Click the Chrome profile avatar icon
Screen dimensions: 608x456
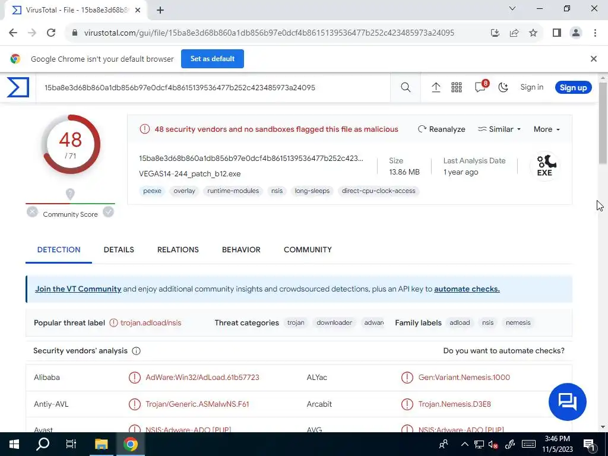pos(576,33)
